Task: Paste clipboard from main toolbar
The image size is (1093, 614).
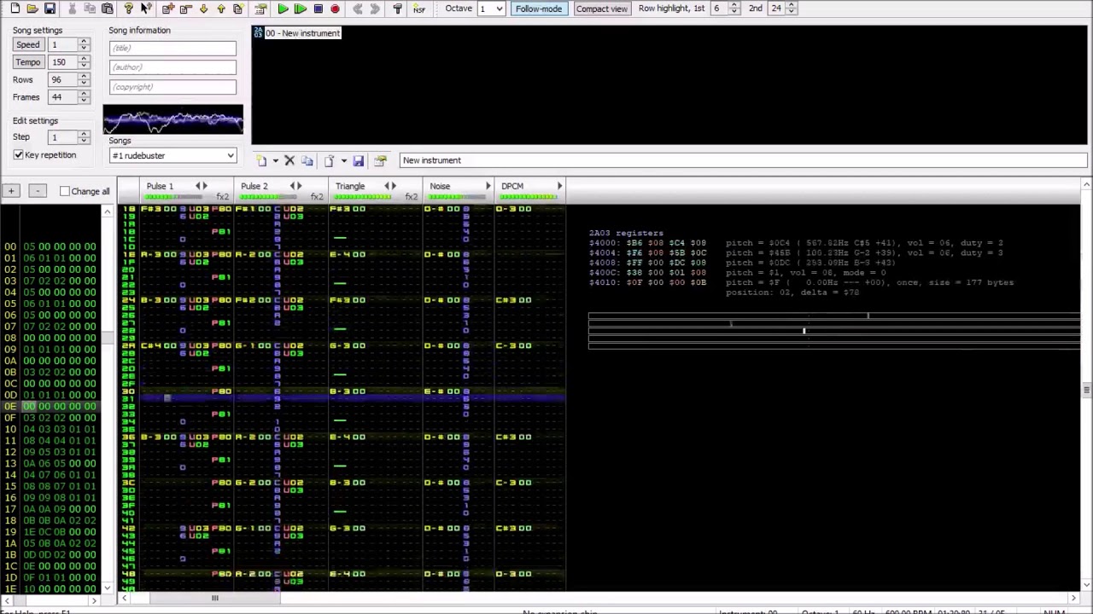Action: [108, 9]
